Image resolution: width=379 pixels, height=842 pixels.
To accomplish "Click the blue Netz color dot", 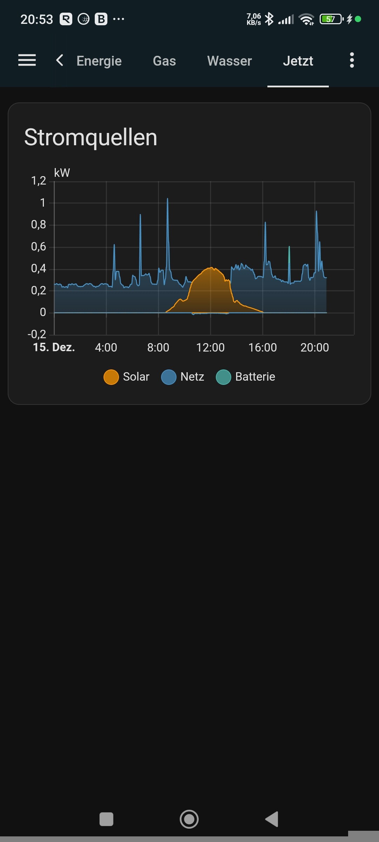I will [x=168, y=377].
